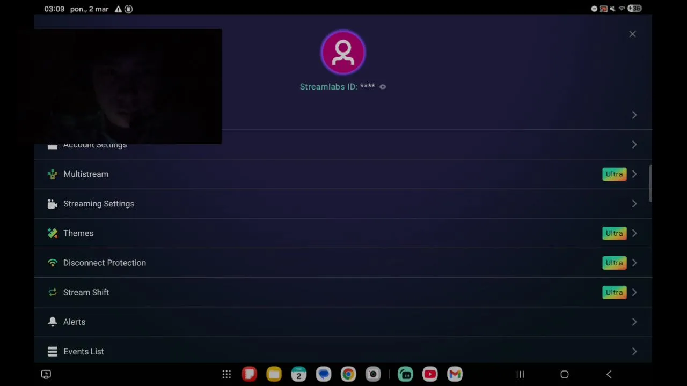Click the Multistream icon
Viewport: 687px width, 386px height.
[x=52, y=174]
